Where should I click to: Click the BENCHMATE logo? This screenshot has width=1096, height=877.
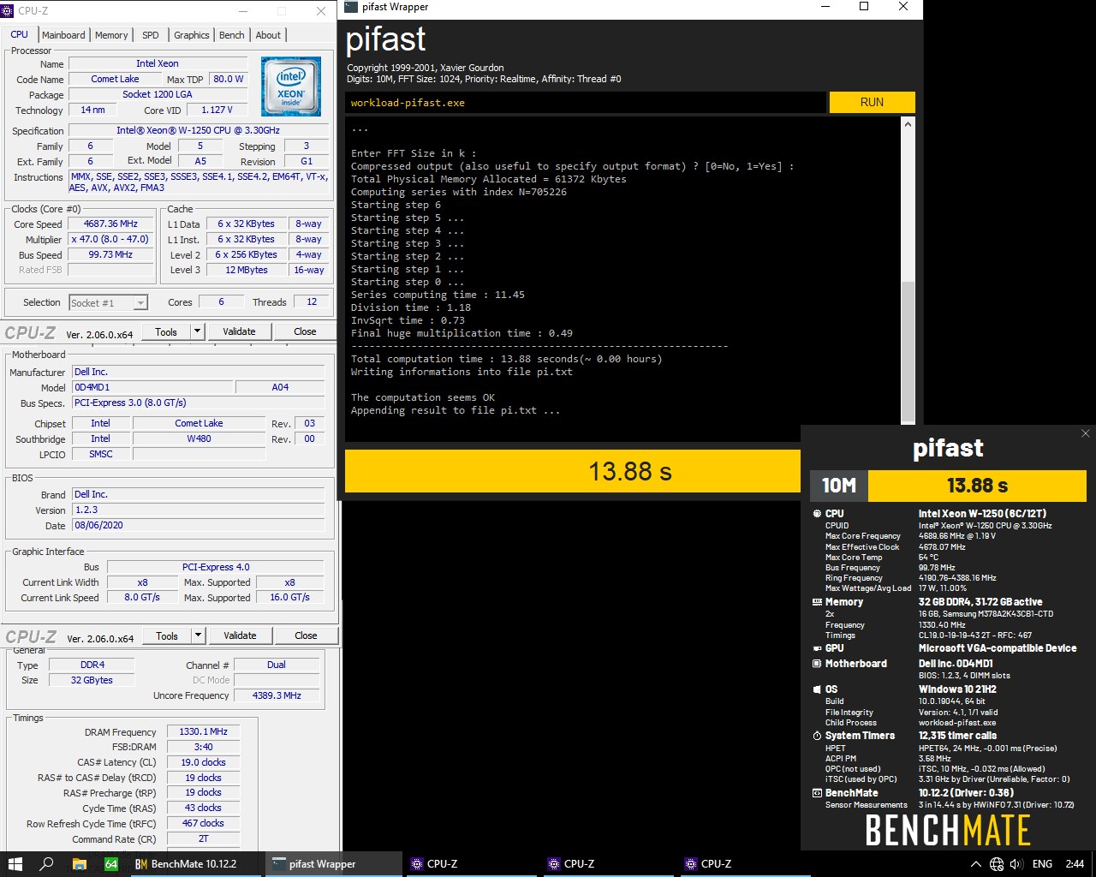point(948,830)
